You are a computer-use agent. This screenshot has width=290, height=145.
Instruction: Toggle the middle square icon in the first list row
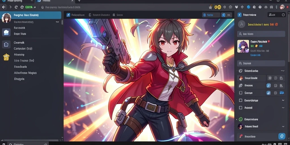click(276, 78)
